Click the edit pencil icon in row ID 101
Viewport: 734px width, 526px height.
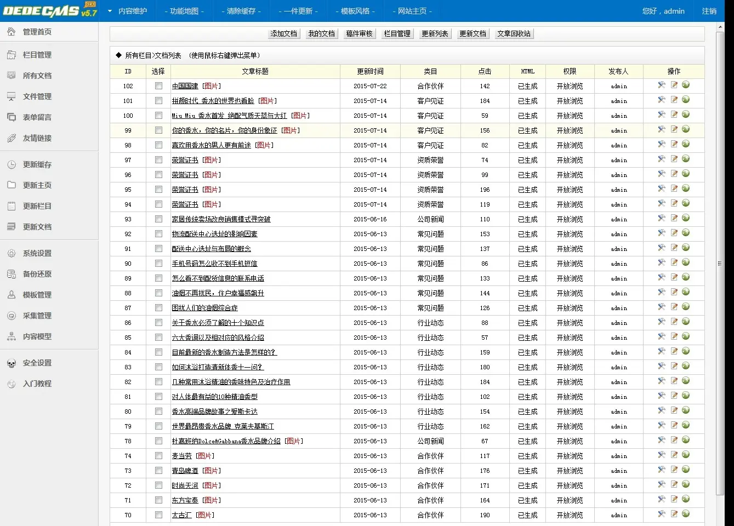pyautogui.click(x=674, y=100)
